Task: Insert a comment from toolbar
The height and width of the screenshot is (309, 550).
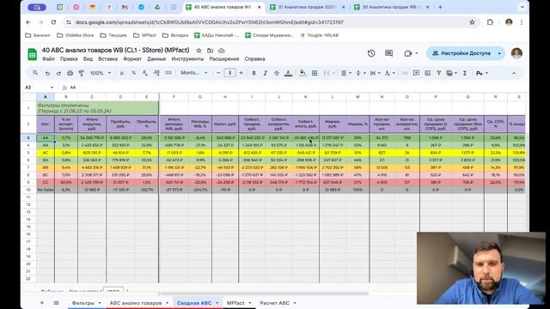Action: click(x=416, y=73)
